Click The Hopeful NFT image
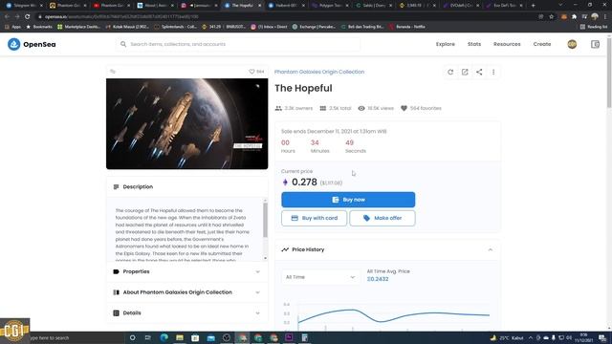The width and height of the screenshot is (612, 344). (187, 123)
